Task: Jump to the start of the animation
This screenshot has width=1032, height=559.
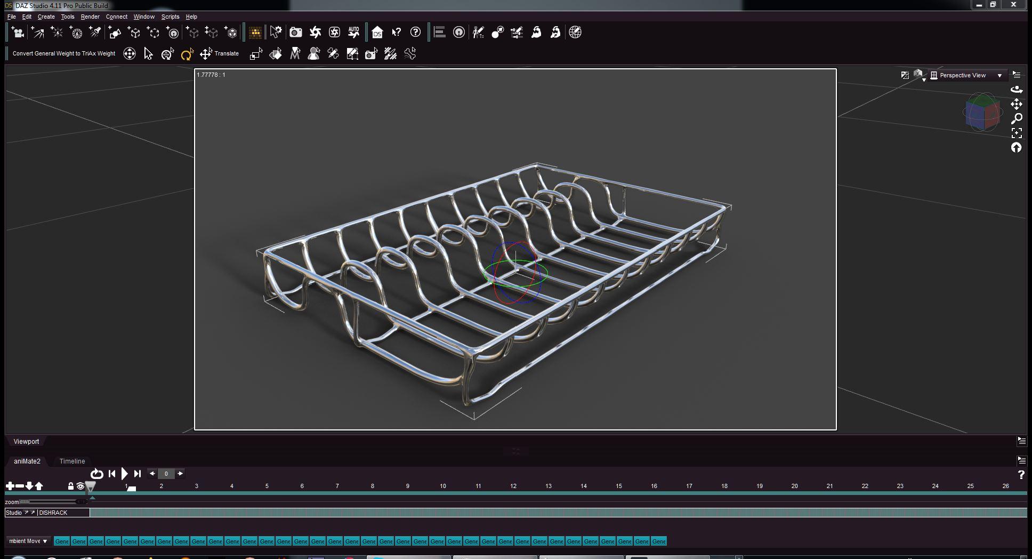Action: (x=112, y=474)
